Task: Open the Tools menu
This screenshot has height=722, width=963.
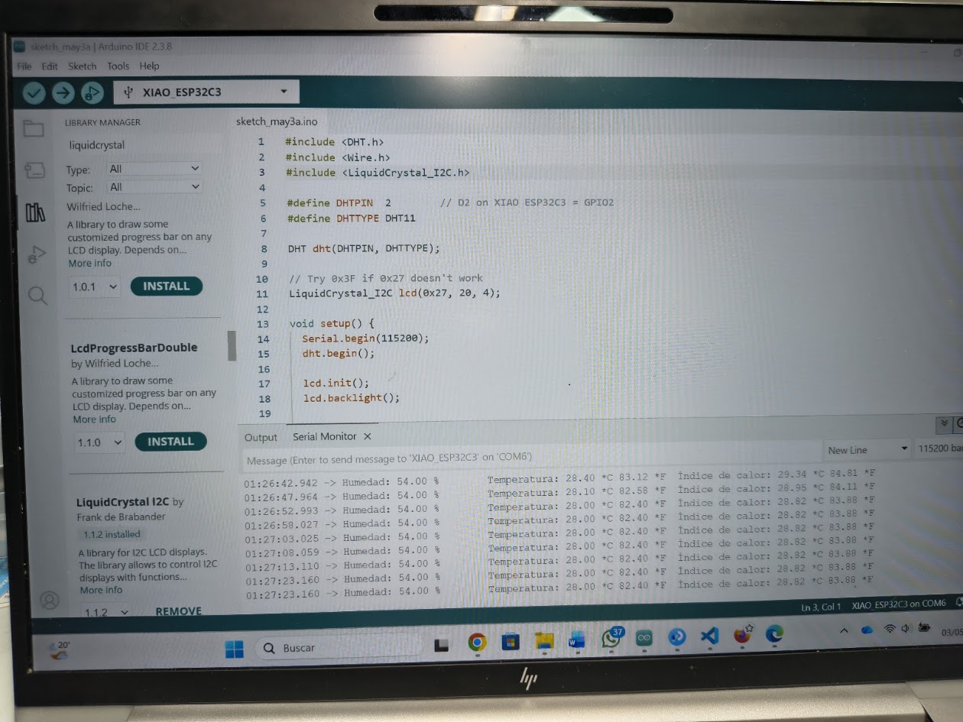Action: point(118,66)
